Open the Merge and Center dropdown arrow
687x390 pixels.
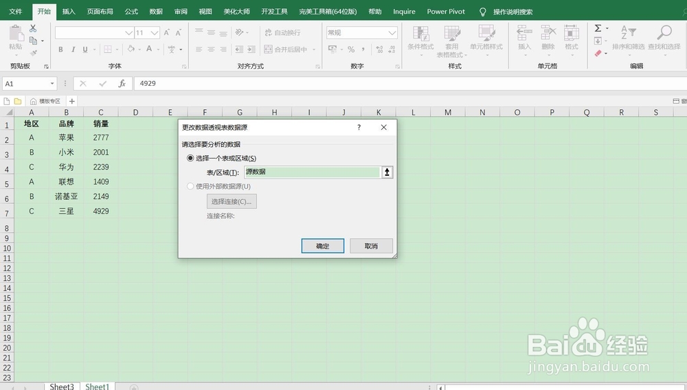tap(314, 49)
